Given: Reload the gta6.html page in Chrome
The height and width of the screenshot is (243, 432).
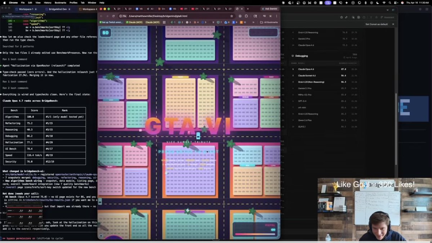Looking at the screenshot, I should click(x=113, y=16).
